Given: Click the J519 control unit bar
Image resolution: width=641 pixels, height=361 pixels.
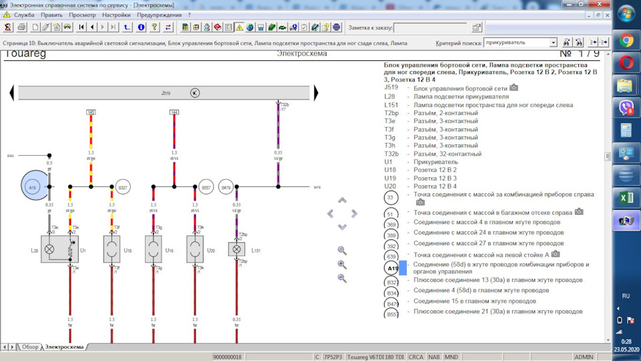Looking at the screenshot, I should 164,93.
